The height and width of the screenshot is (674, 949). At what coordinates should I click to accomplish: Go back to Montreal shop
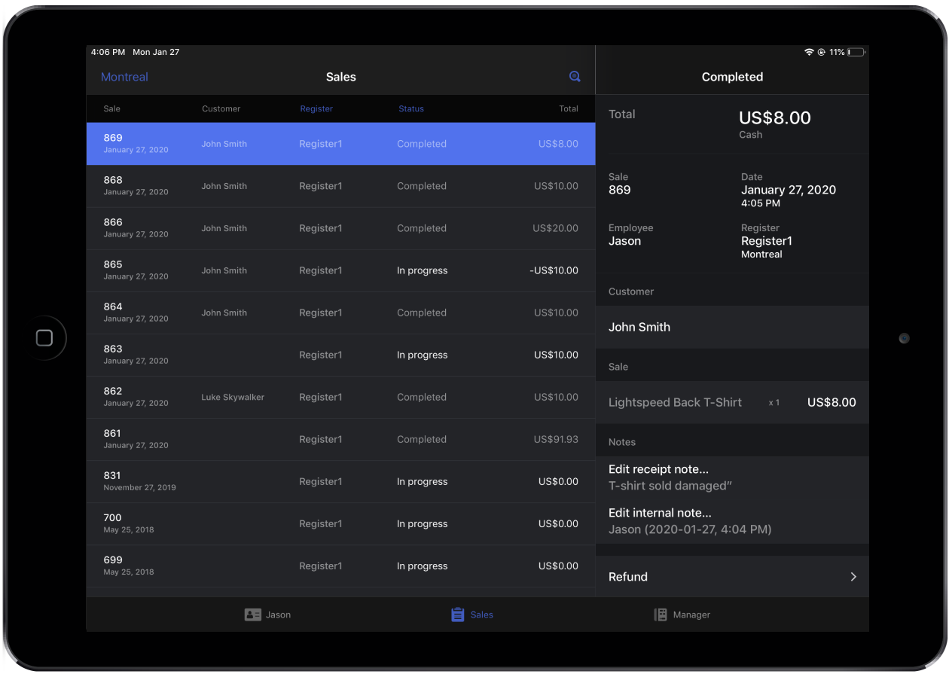(x=124, y=77)
